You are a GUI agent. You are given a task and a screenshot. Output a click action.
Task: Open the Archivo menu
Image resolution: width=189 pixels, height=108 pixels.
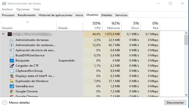tap(7, 9)
